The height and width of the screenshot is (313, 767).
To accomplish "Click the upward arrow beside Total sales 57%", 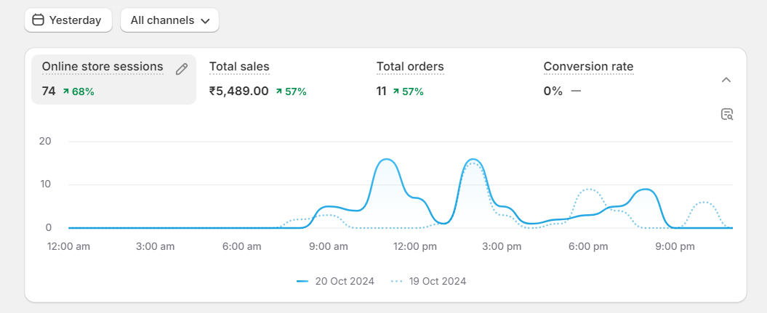I will [x=278, y=92].
